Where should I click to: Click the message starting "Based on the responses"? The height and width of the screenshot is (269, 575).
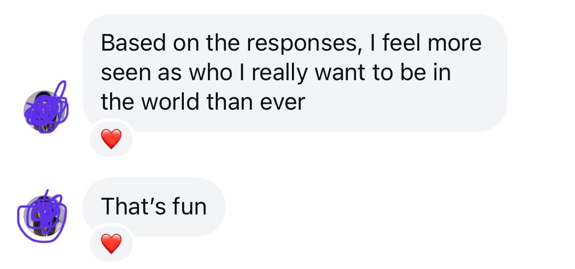(x=294, y=73)
